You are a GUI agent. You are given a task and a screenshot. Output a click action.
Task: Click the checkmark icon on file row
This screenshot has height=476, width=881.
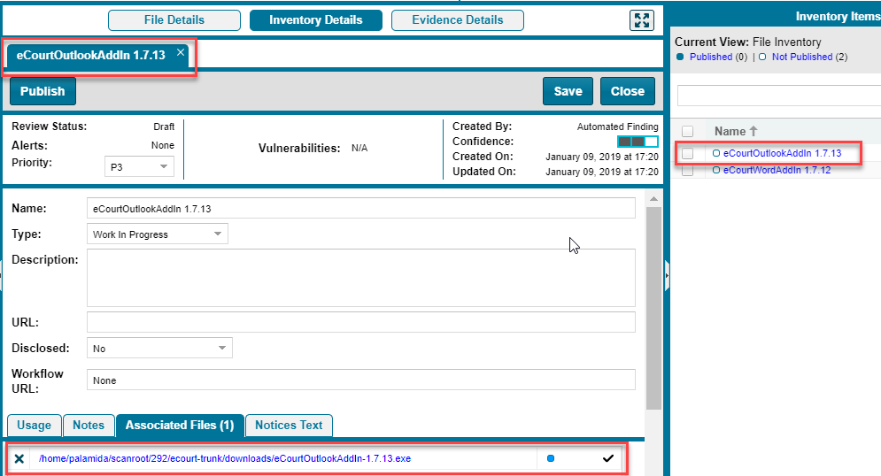click(x=607, y=458)
